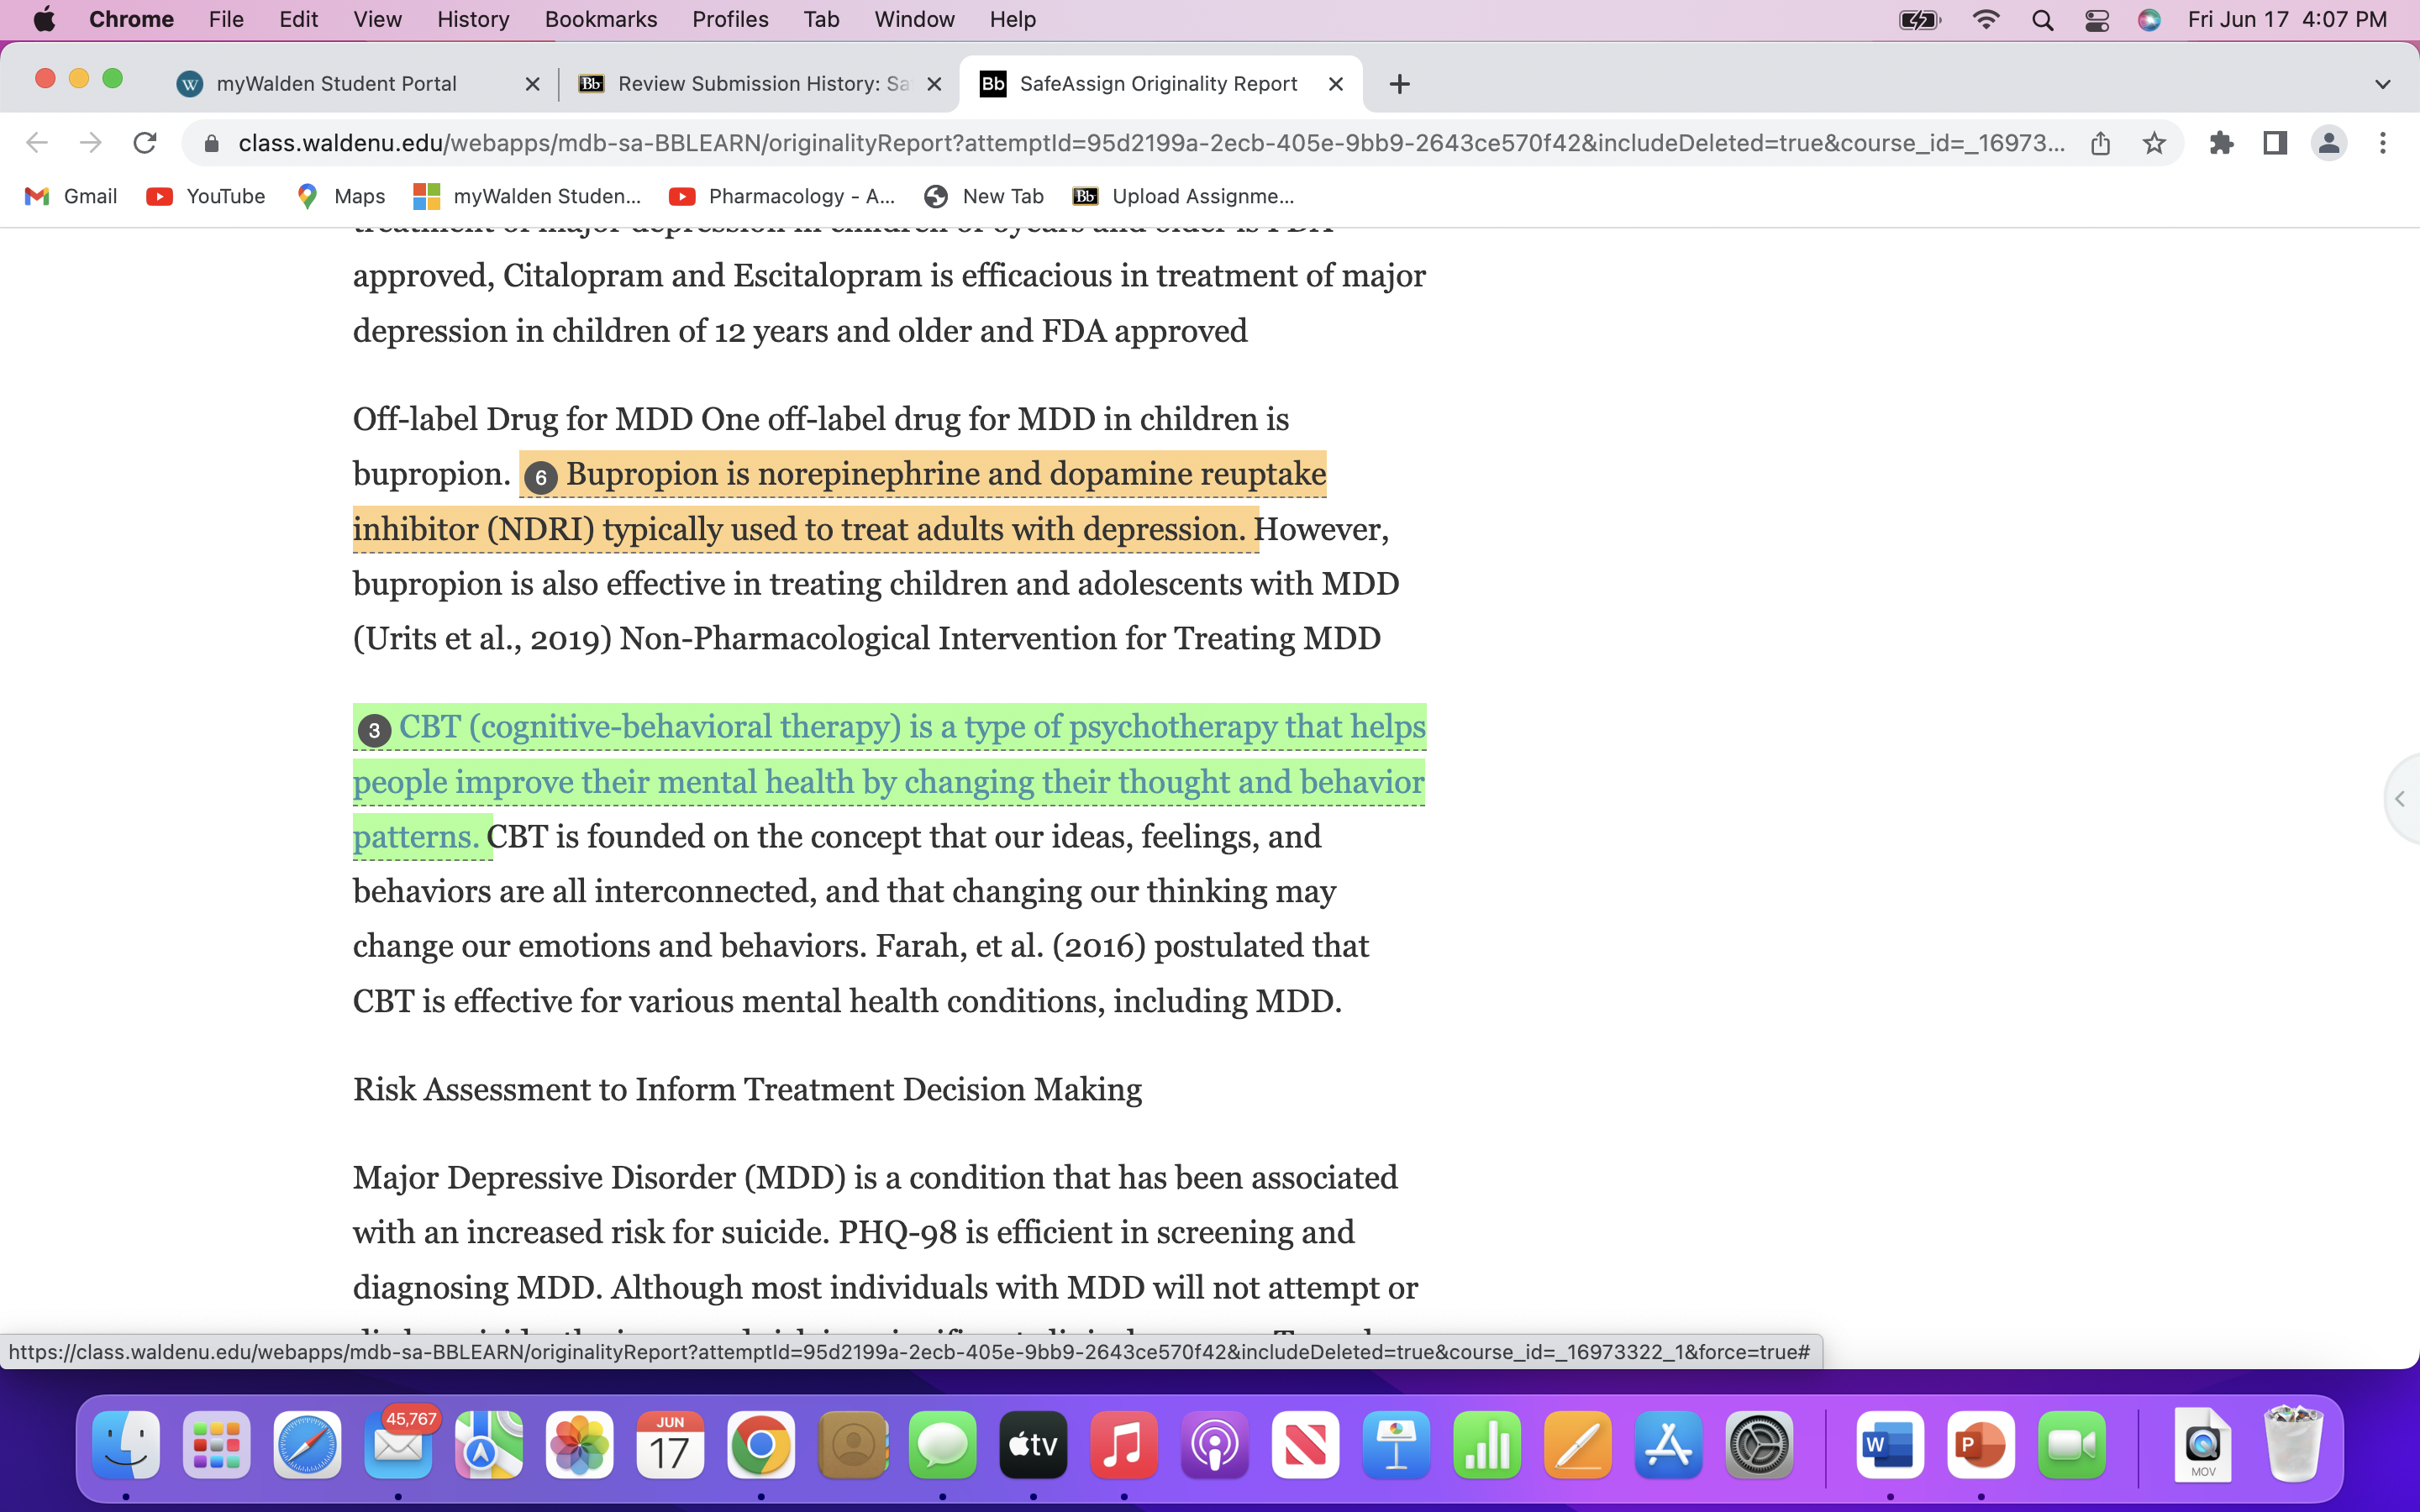Click the address bar URL
This screenshot has height=1512, width=2420.
pos(1151,143)
